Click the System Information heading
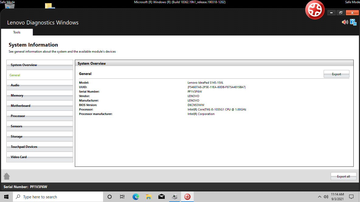Image resolution: width=360 pixels, height=202 pixels. tap(33, 45)
